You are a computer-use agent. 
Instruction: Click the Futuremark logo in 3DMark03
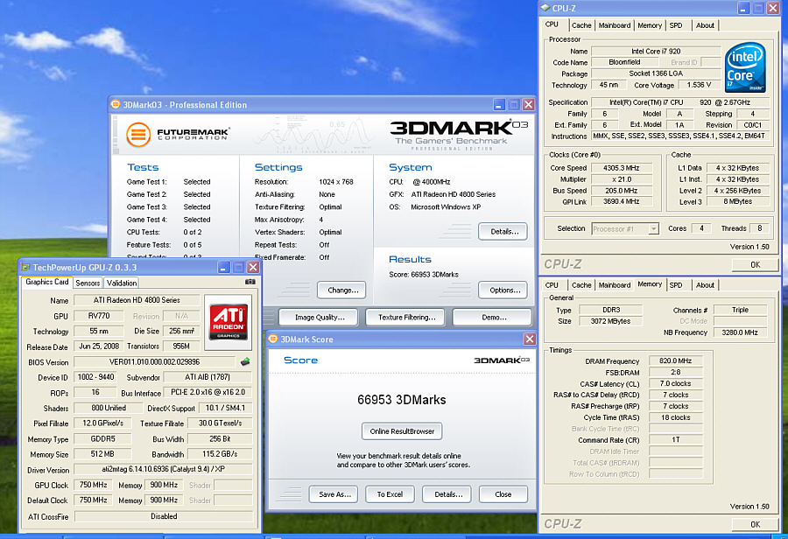click(x=179, y=135)
